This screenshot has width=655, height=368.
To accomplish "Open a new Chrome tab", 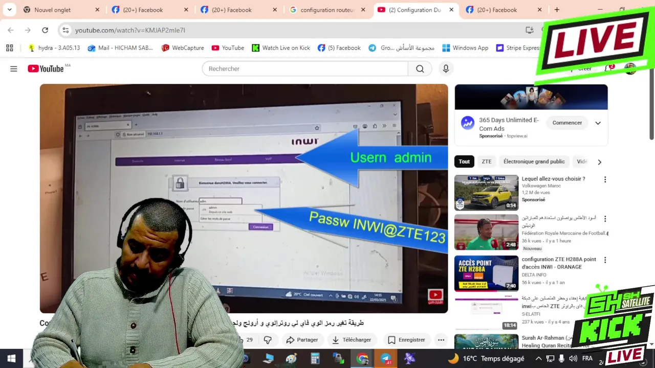I will pyautogui.click(x=557, y=10).
